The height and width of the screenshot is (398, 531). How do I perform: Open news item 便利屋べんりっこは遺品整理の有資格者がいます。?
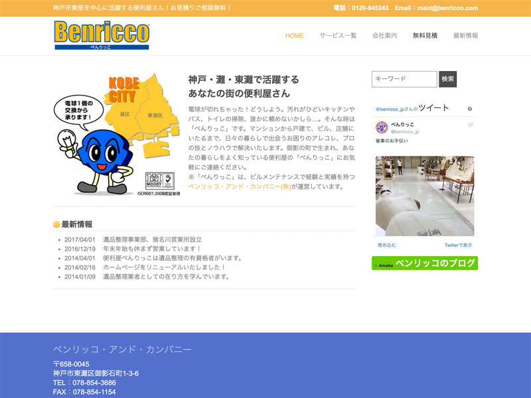(x=173, y=258)
